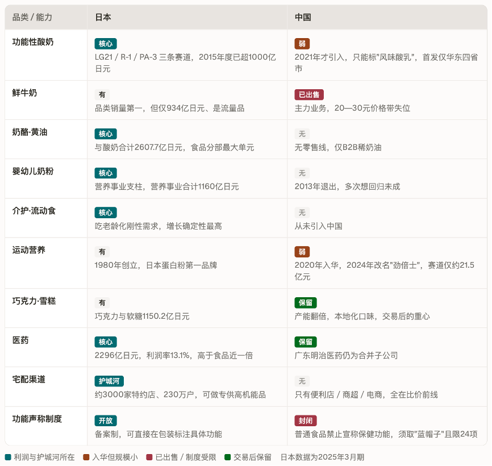Click text 与酸奶合计2607.7亿日元

(x=139, y=148)
